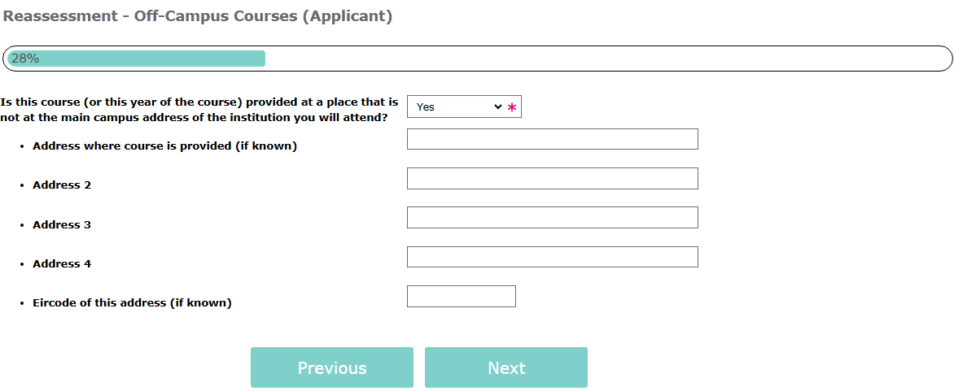The width and height of the screenshot is (954, 391).
Task: Click the 28% progress bar label
Action: point(25,59)
